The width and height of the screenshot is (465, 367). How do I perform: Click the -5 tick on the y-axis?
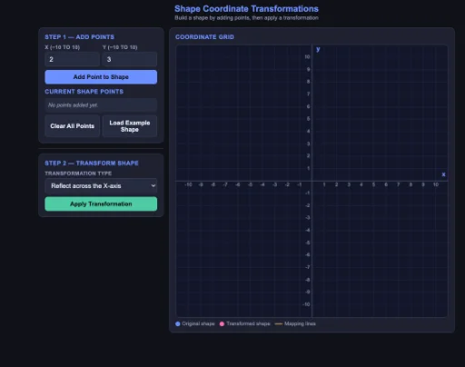[307, 243]
